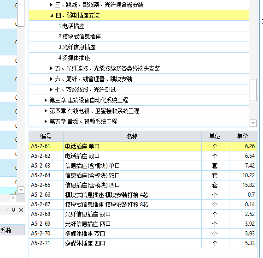This screenshot has height=258, width=263.
Task: Pin the lower-left panel with pushpin icon
Action: pyautogui.click(x=13, y=210)
